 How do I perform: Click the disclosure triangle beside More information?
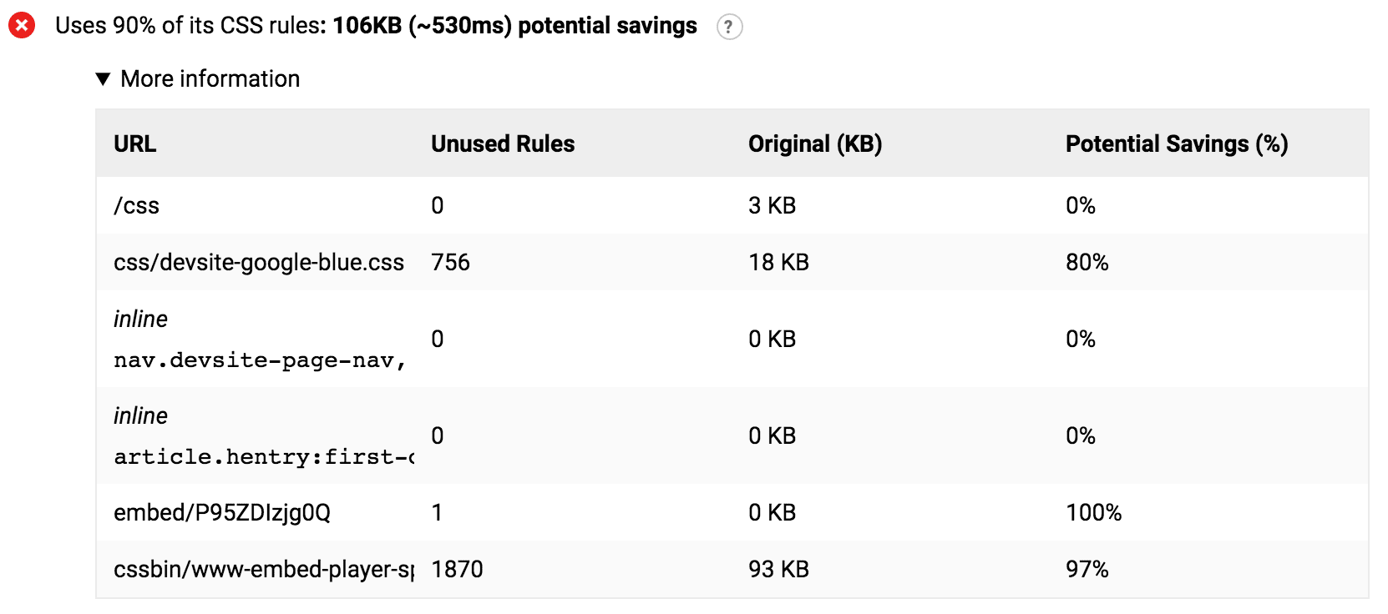102,78
